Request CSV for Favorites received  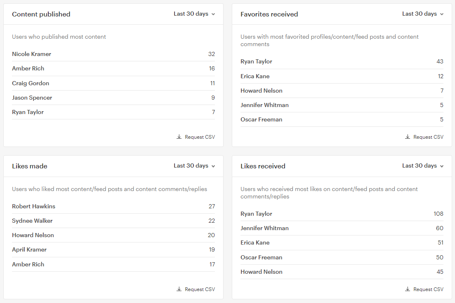click(x=424, y=137)
